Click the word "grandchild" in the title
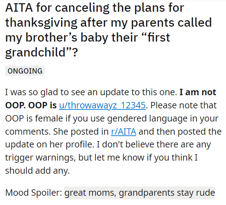Screen dimensions: 226x205 (36, 52)
